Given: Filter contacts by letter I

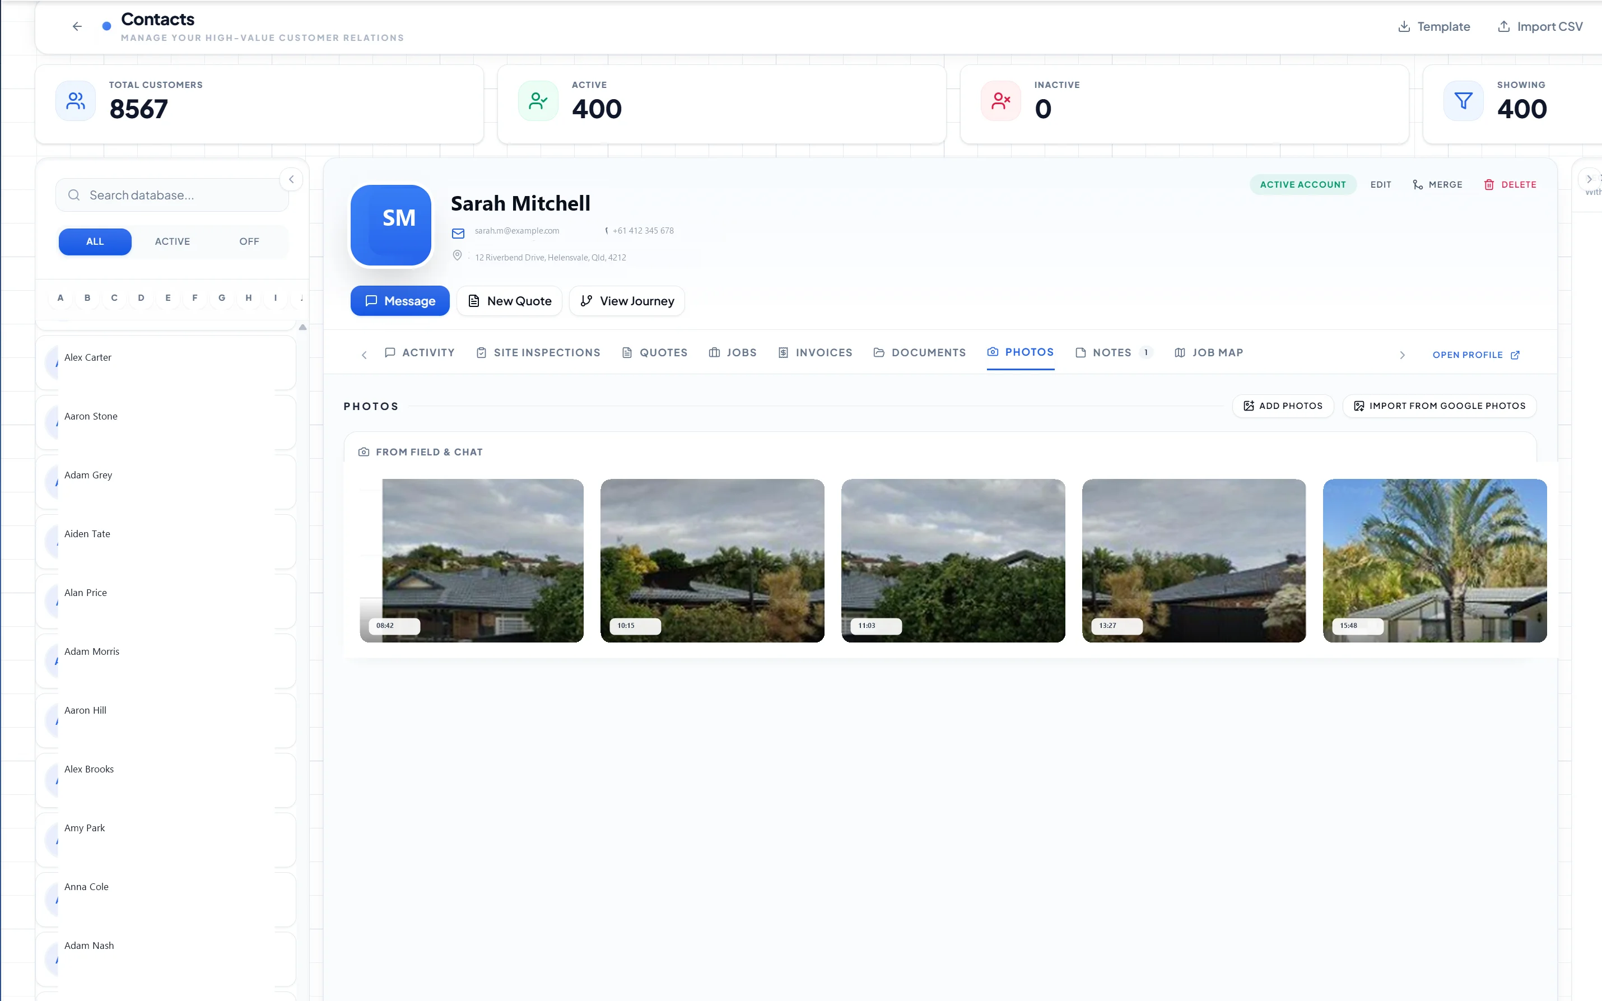Looking at the screenshot, I should click(276, 298).
